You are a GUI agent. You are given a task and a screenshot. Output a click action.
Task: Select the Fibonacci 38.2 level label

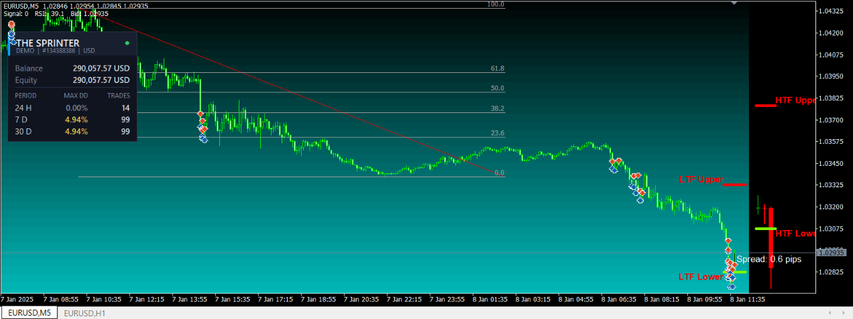click(x=498, y=108)
